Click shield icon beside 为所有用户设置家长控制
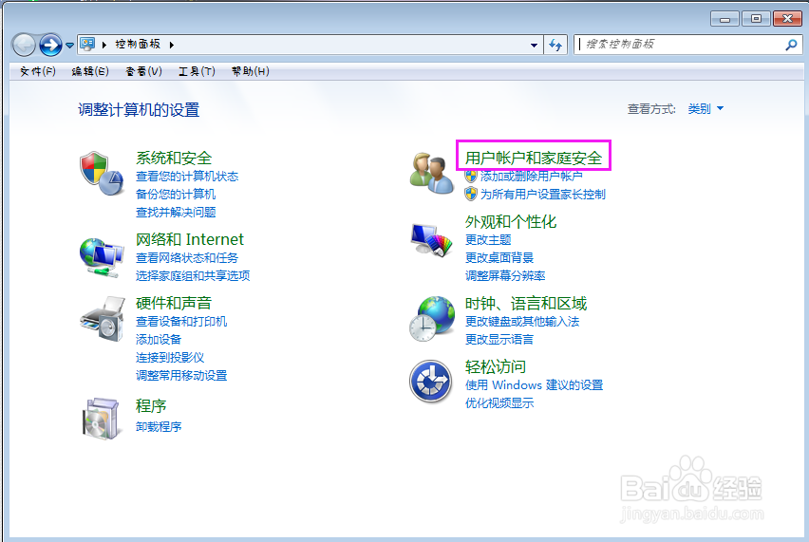 (x=471, y=194)
